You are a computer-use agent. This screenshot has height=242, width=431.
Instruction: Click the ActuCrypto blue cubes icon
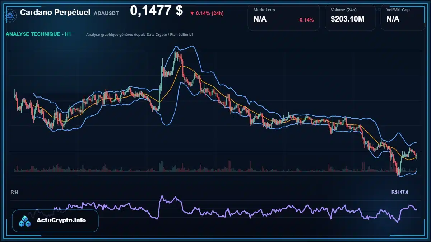[x=25, y=221]
